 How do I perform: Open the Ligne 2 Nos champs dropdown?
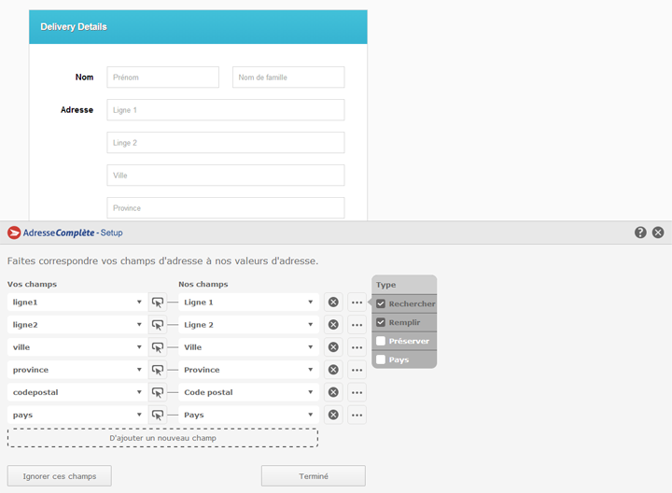click(x=248, y=325)
